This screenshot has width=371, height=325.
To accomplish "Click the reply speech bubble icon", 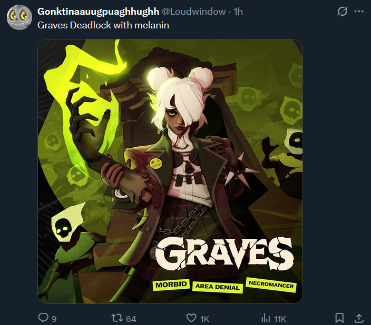I will coord(43,318).
